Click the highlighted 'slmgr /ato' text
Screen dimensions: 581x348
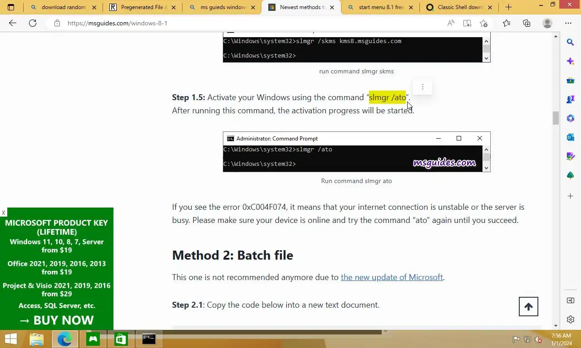387,97
